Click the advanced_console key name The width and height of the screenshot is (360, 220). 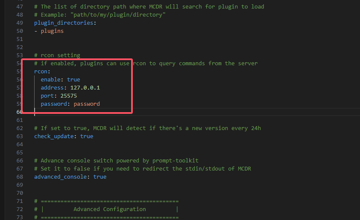(x=60, y=177)
